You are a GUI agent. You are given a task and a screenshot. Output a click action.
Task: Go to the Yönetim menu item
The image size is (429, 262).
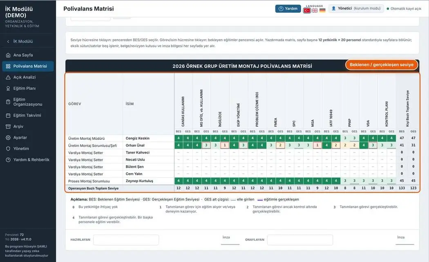[x=27, y=149]
